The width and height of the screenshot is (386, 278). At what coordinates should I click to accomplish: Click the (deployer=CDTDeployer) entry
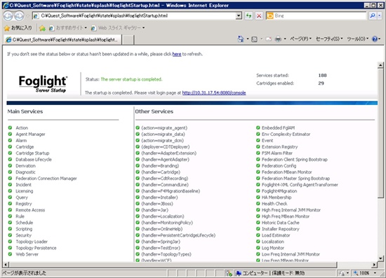point(166,147)
